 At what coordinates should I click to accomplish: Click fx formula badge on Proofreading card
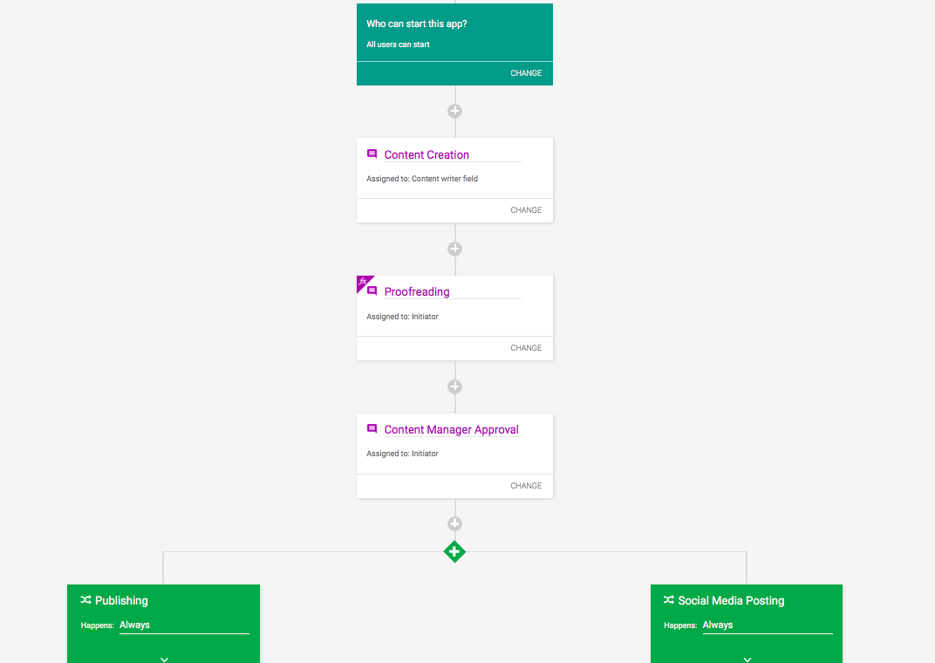(x=363, y=282)
